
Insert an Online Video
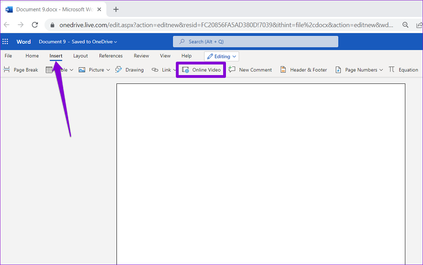click(201, 70)
